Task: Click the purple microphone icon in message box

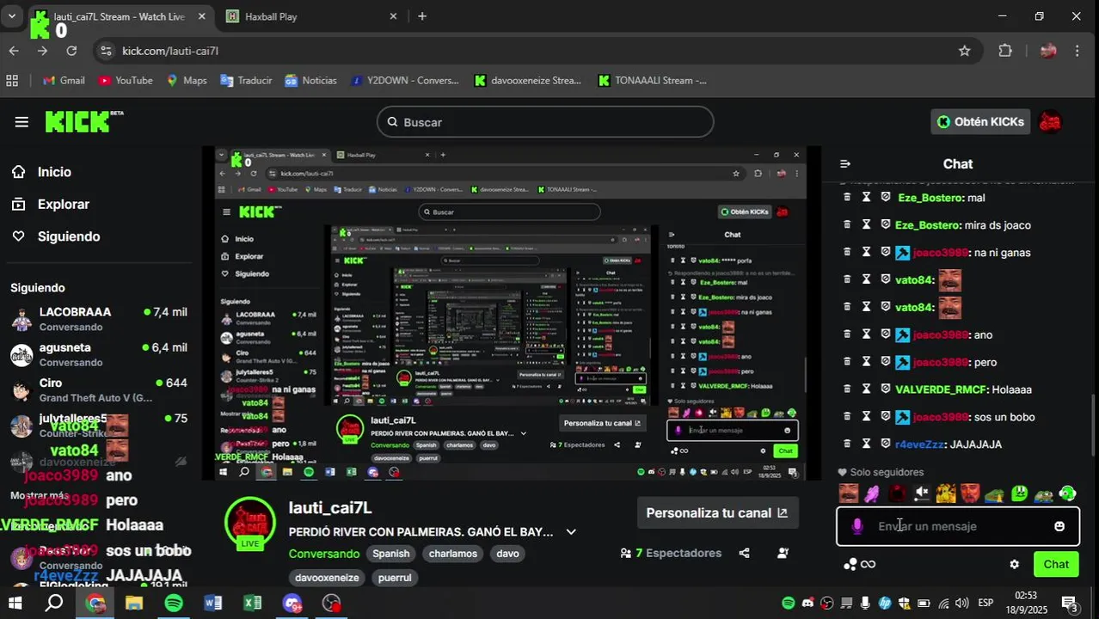Action: coord(856,526)
